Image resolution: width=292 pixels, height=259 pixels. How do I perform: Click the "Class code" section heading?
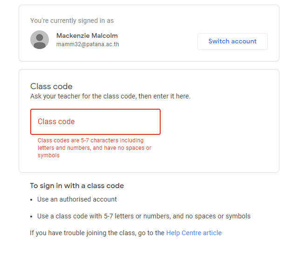[x=51, y=86]
